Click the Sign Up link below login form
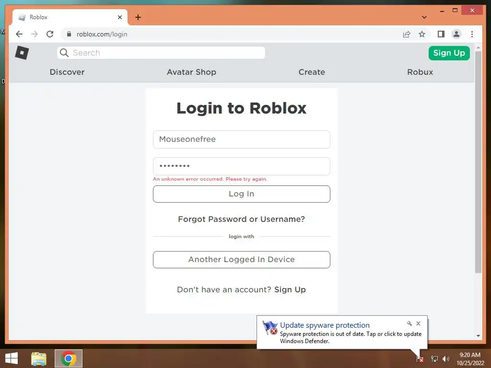This screenshot has height=368, width=491. 290,289
